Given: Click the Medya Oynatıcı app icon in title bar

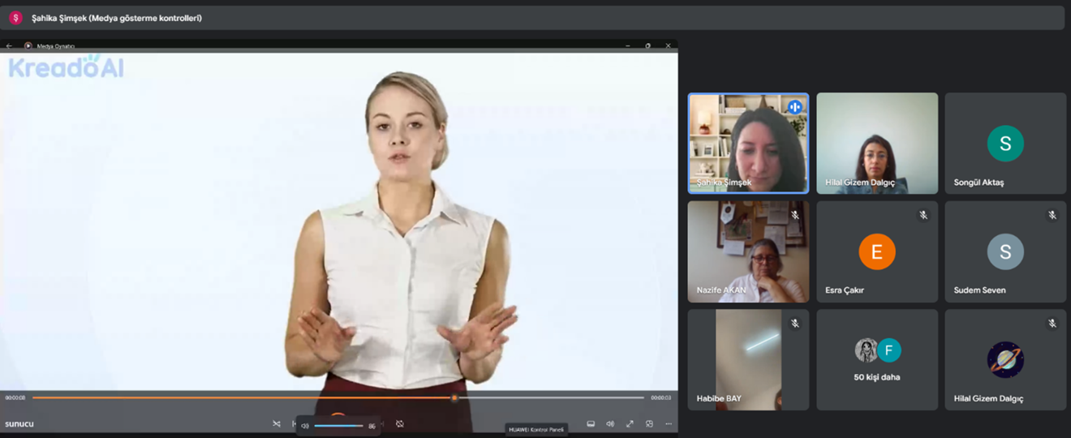Looking at the screenshot, I should [x=28, y=46].
